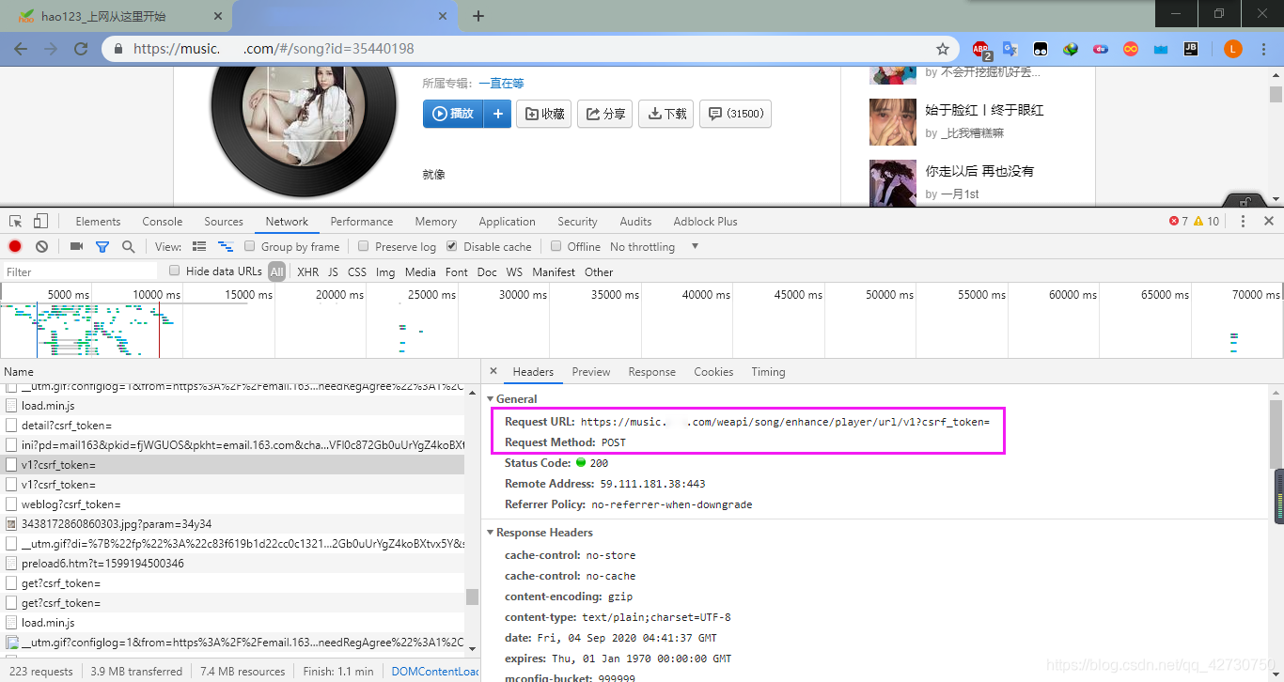The image size is (1284, 682).
Task: Click the 收藏 button
Action: (x=543, y=114)
